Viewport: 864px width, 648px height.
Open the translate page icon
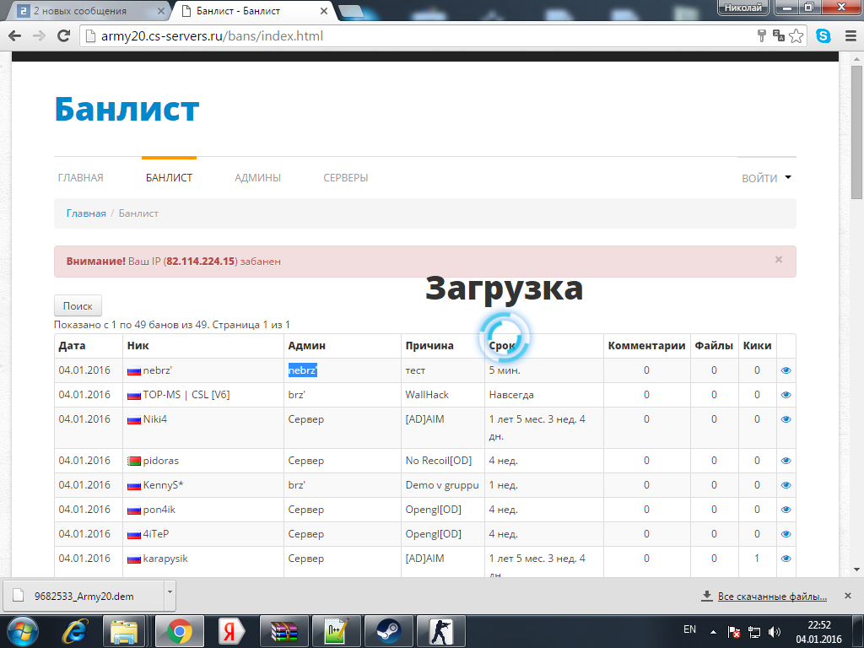point(778,35)
